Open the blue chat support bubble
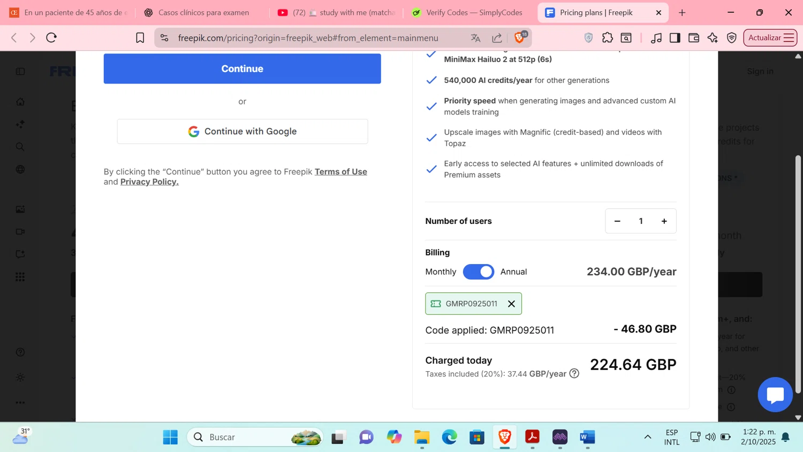This screenshot has width=803, height=452. (x=775, y=395)
